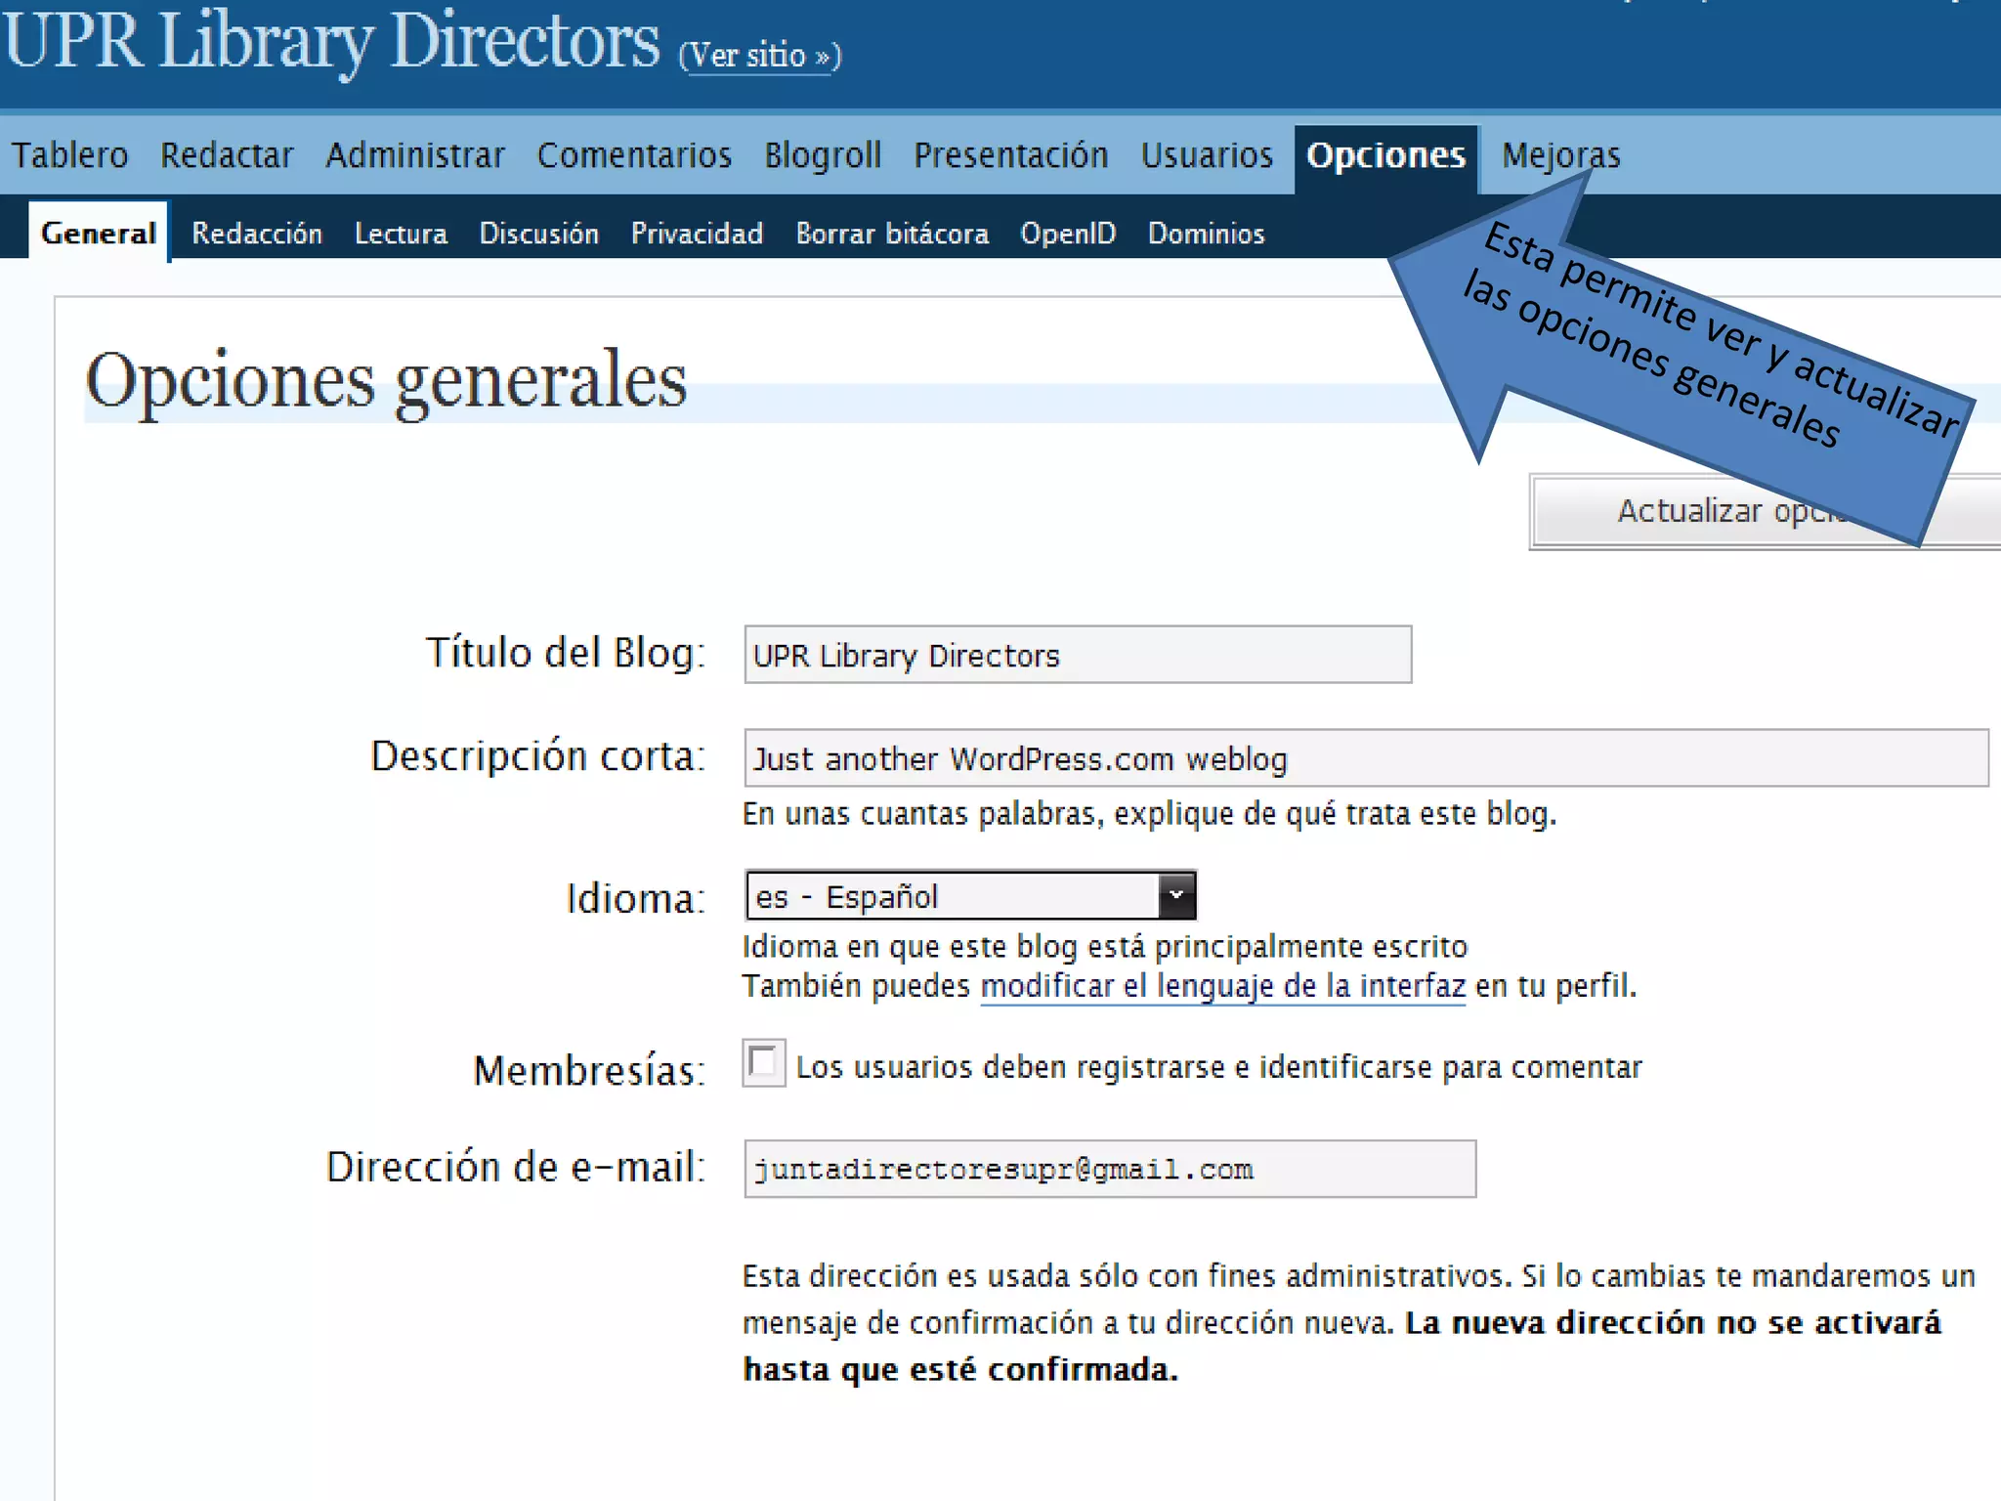Click the 'Título del Blog:' label

click(566, 653)
